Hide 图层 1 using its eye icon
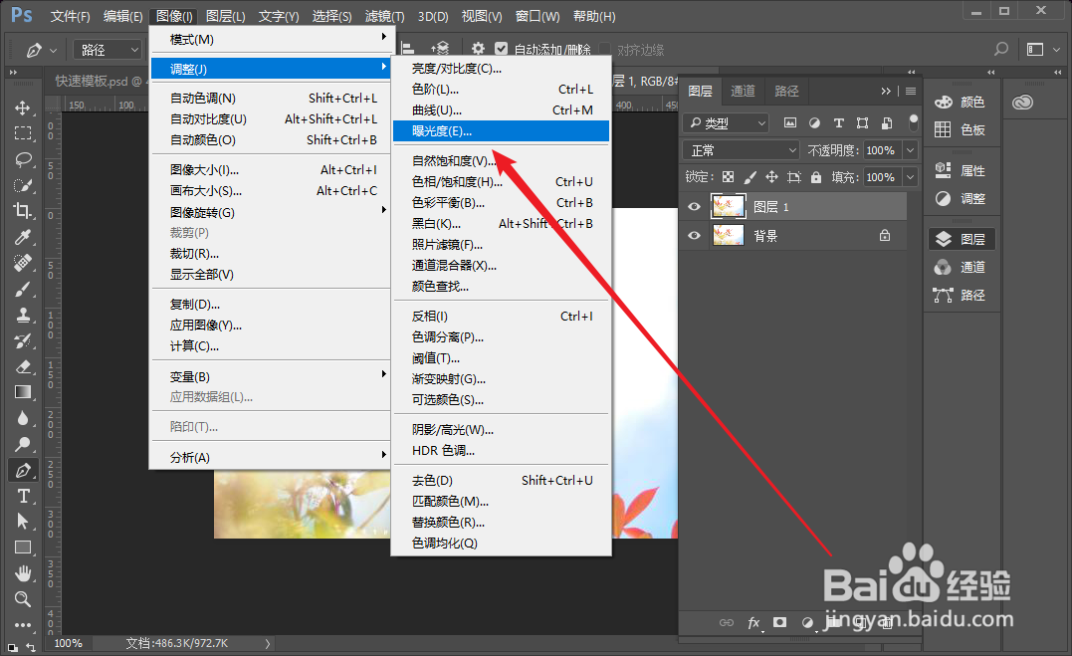The height and width of the screenshot is (656, 1072). click(694, 206)
